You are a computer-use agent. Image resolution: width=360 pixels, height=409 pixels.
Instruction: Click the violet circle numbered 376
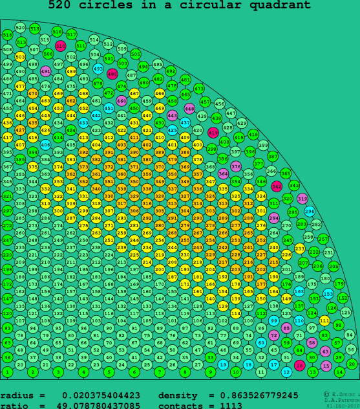tap(236, 166)
